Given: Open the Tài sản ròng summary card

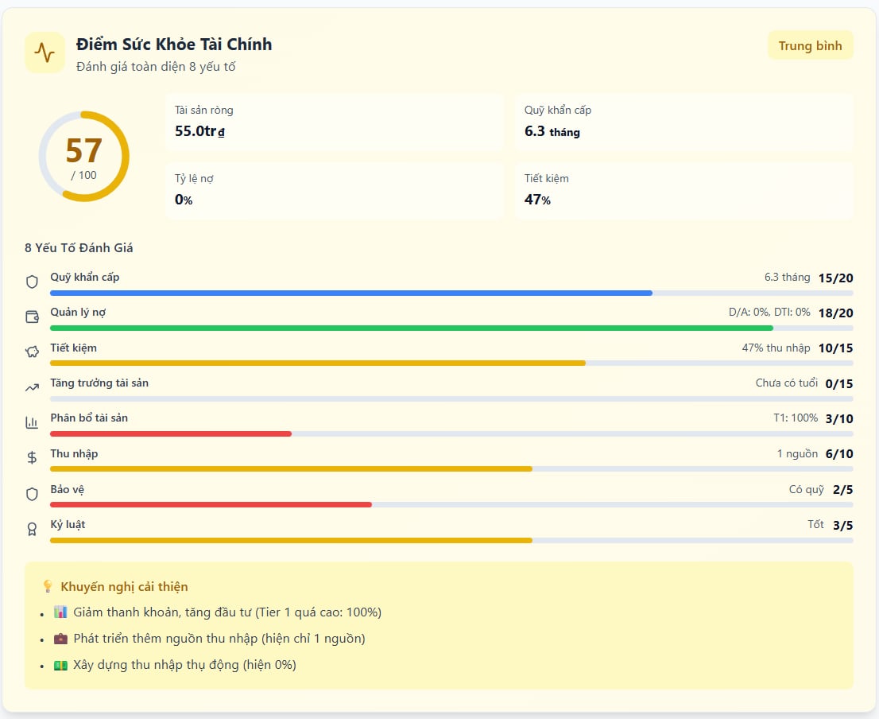Looking at the screenshot, I should click(x=334, y=122).
